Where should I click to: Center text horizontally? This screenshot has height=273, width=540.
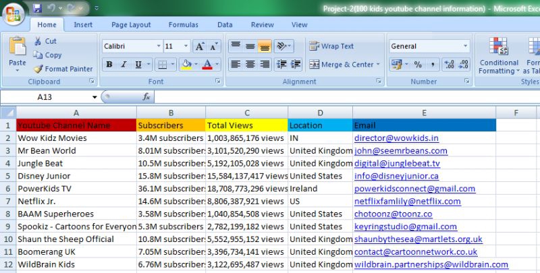pyautogui.click(x=250, y=64)
